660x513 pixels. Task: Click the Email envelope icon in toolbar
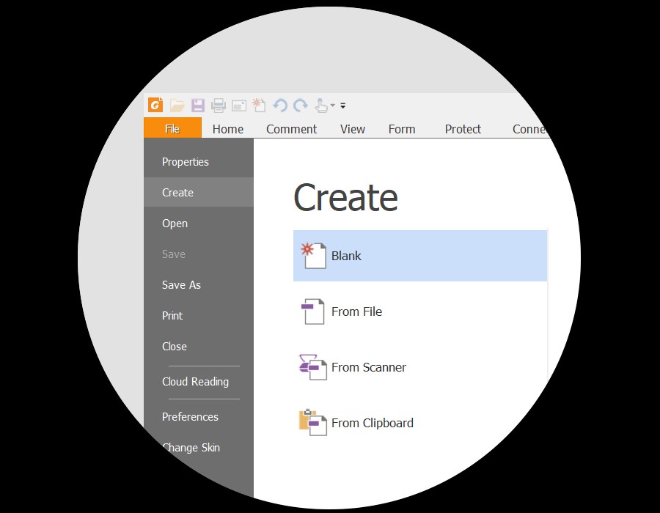pos(239,106)
